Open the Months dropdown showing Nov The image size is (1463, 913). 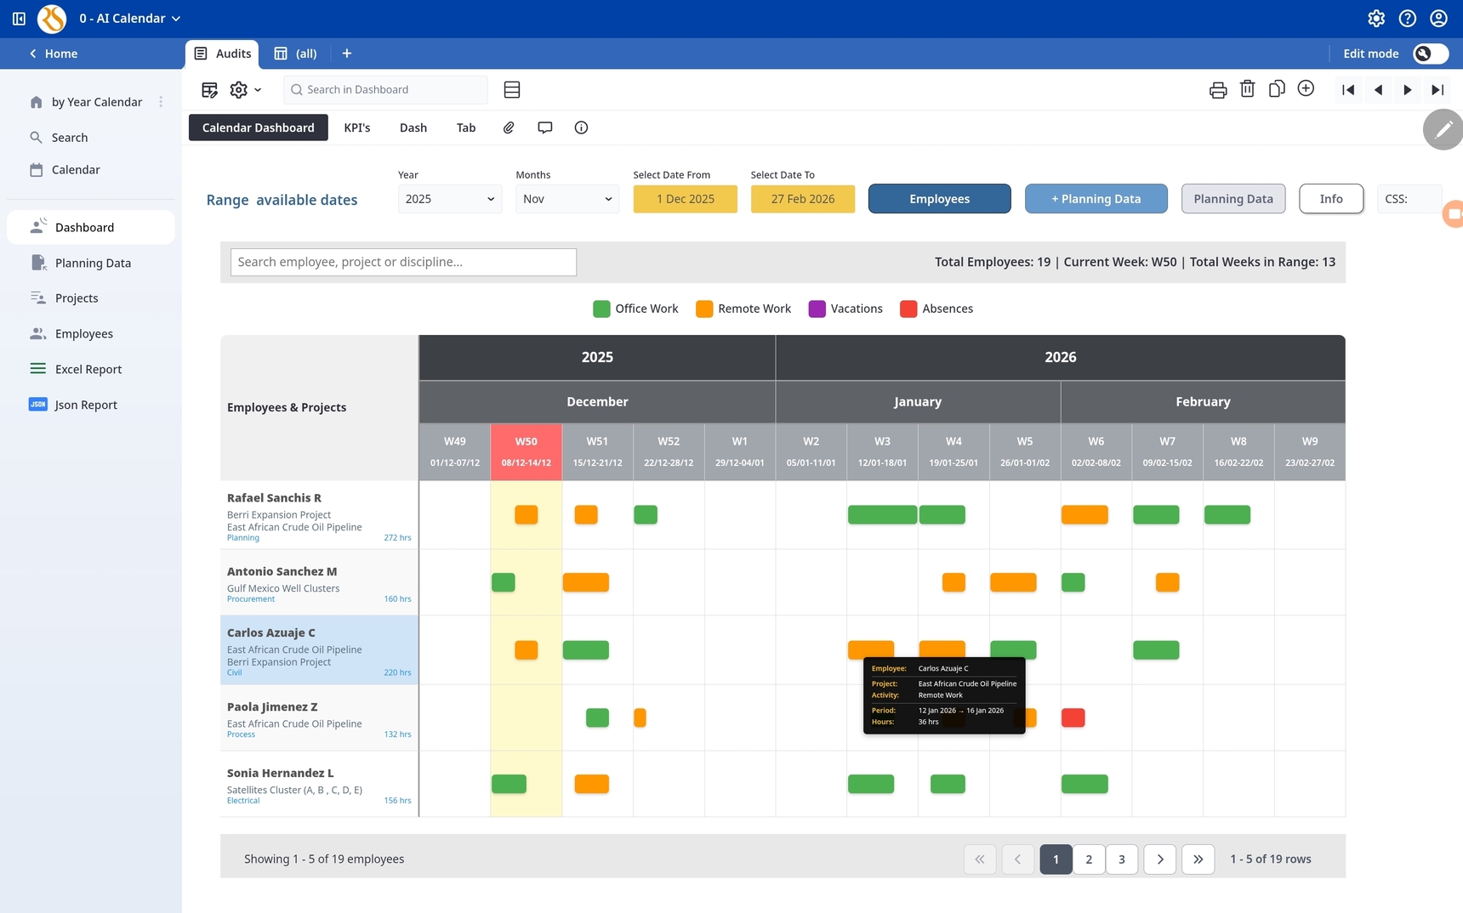(x=566, y=199)
